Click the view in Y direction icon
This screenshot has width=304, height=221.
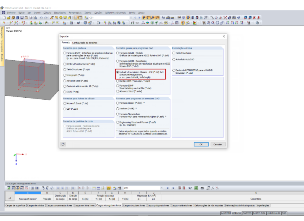click(232, 23)
